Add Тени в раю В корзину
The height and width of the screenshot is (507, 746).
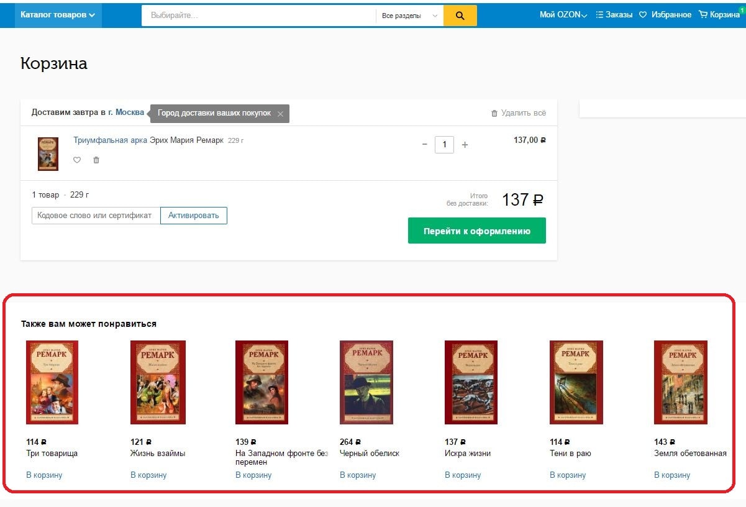pos(568,475)
